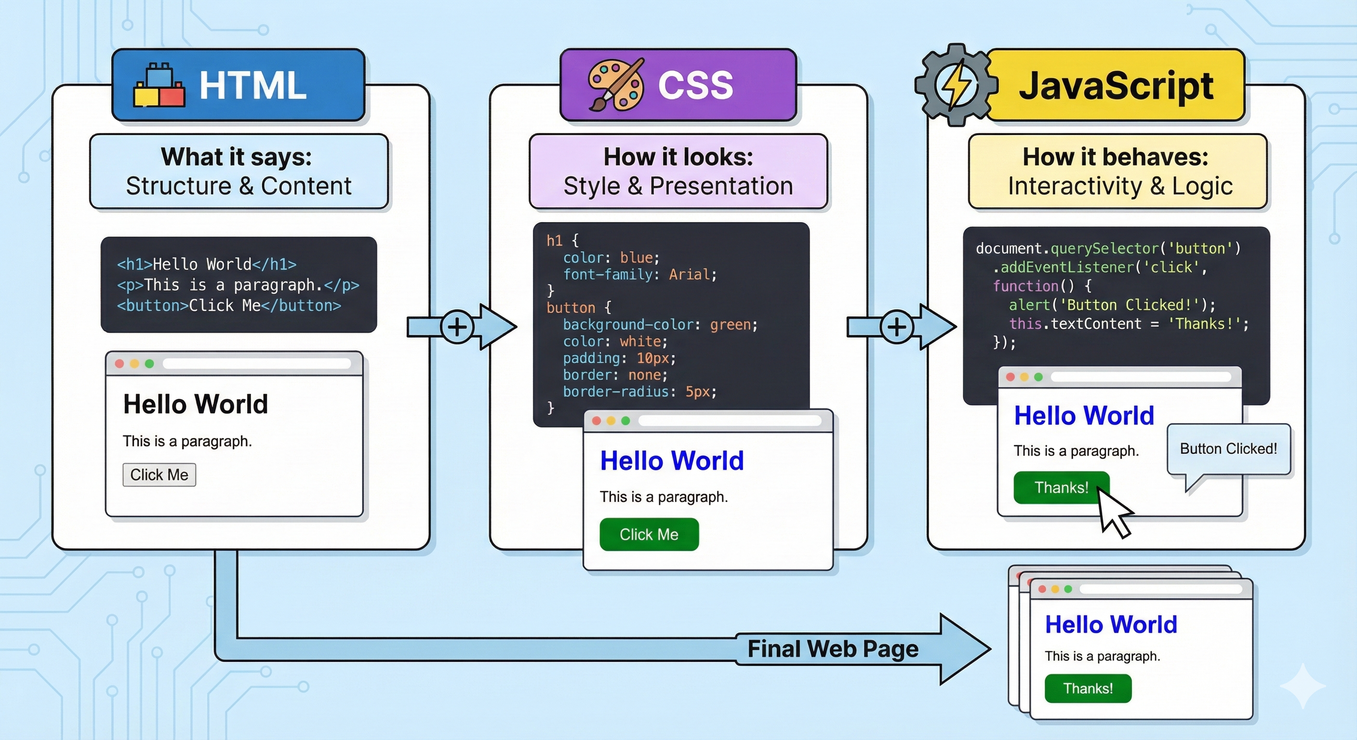Viewport: 1357px width, 740px height.
Task: Click the plus circle between CSS and JavaScript
Action: click(x=897, y=327)
